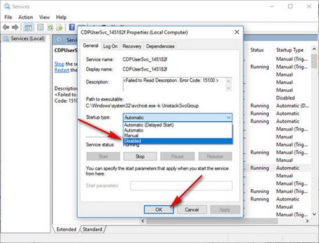Click the gear icon beside Services (Local)
Screen dimensions: 319x243
[6, 39]
